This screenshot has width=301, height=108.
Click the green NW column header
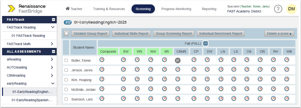[153, 51]
